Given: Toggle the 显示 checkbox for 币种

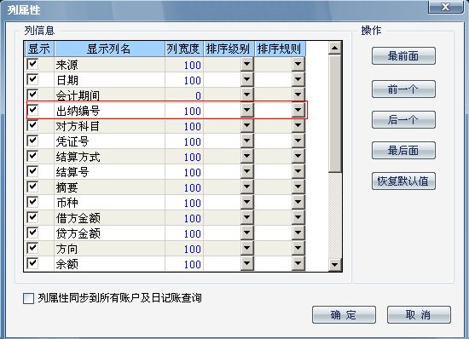Looking at the screenshot, I should click(32, 202).
